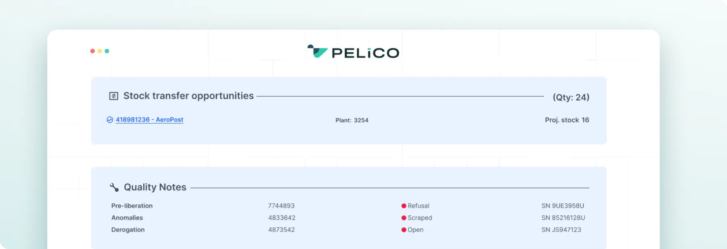Expand the Stock transfer opportunities section
The width and height of the screenshot is (727, 249).
click(188, 96)
